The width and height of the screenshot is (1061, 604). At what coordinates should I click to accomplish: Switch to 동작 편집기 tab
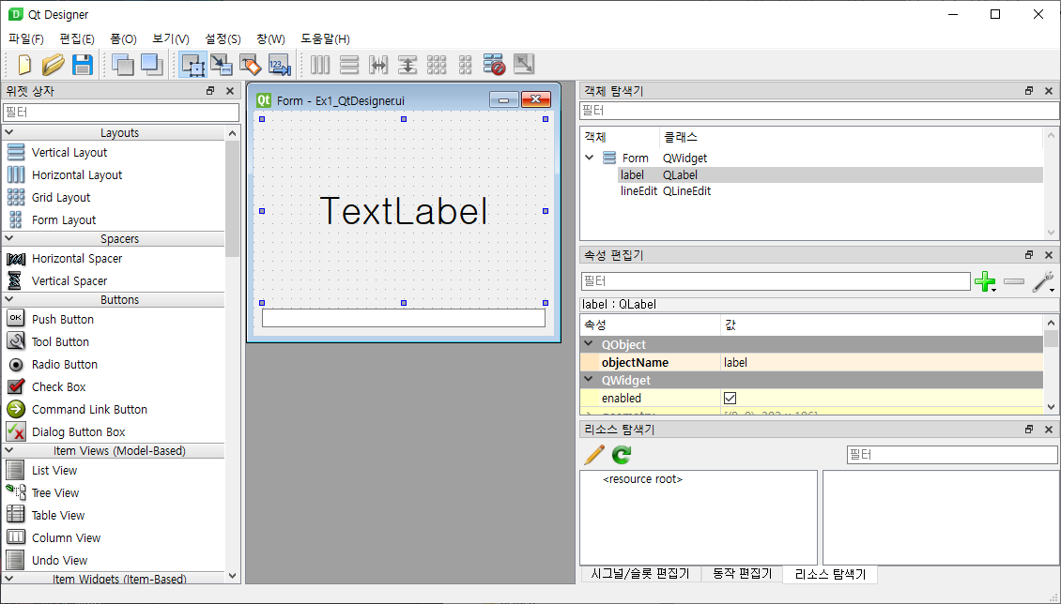[743, 574]
